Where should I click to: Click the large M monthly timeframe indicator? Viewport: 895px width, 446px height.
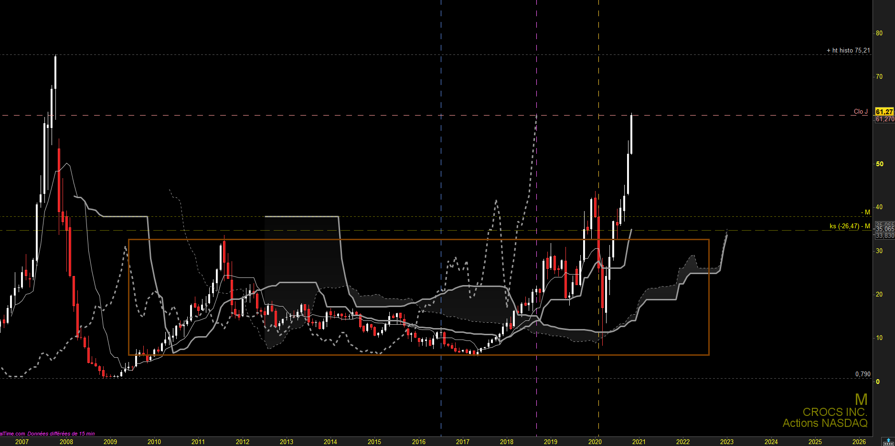click(861, 399)
